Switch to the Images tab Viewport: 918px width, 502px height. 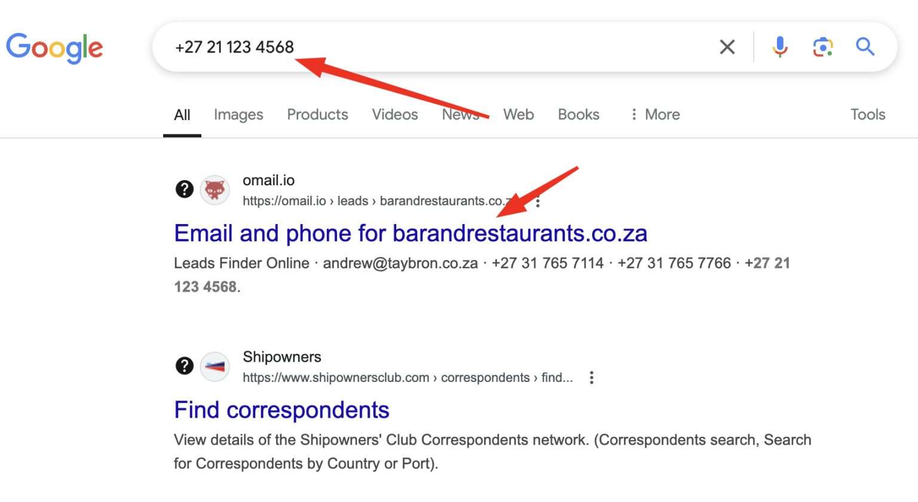pos(238,114)
